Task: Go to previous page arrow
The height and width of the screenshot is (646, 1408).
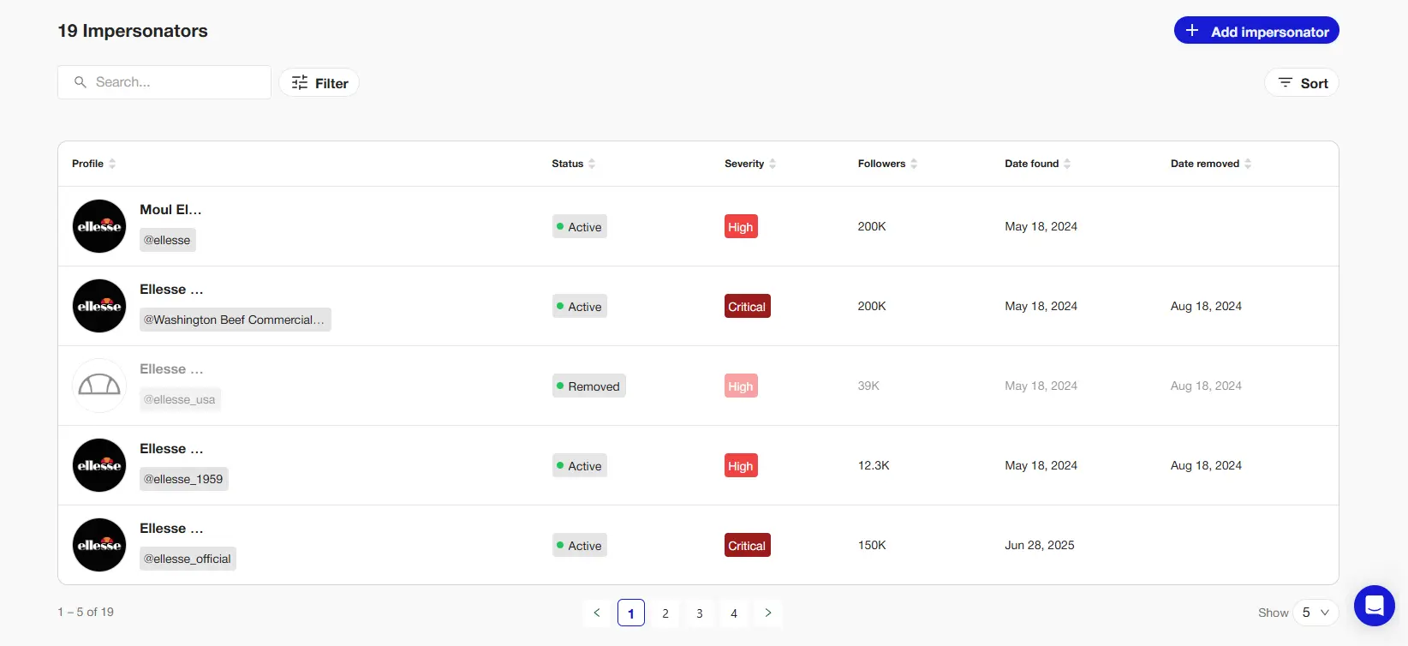Action: coord(597,613)
